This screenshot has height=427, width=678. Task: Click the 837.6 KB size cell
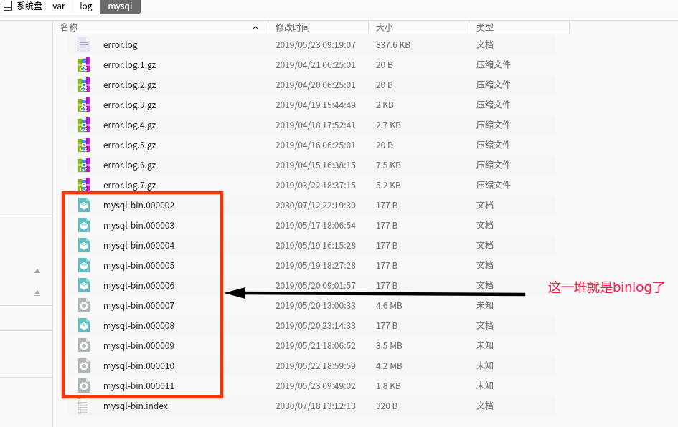point(393,45)
